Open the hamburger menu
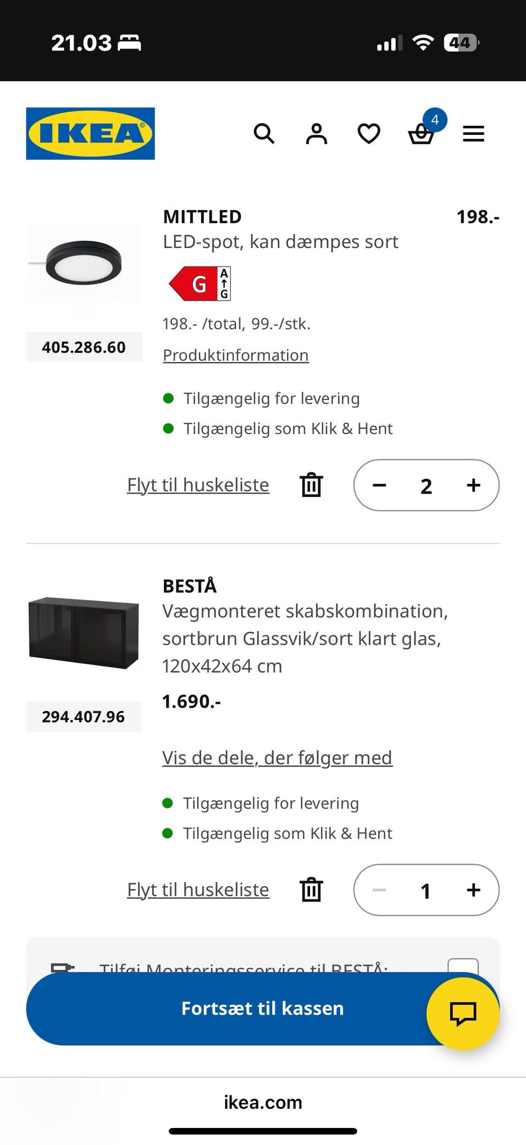Viewport: 526px width, 1145px height. [x=473, y=133]
